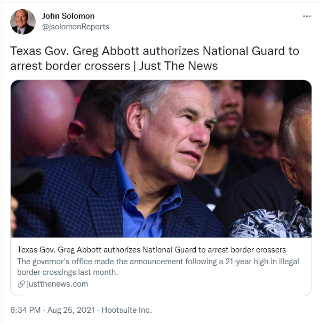This screenshot has height=324, width=319.
Task: Click the bold card headline under the photo
Action: click(151, 250)
